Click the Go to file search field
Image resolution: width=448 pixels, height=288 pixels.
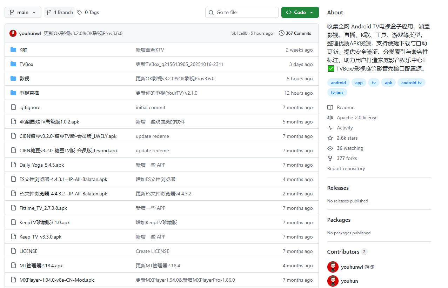point(241,12)
